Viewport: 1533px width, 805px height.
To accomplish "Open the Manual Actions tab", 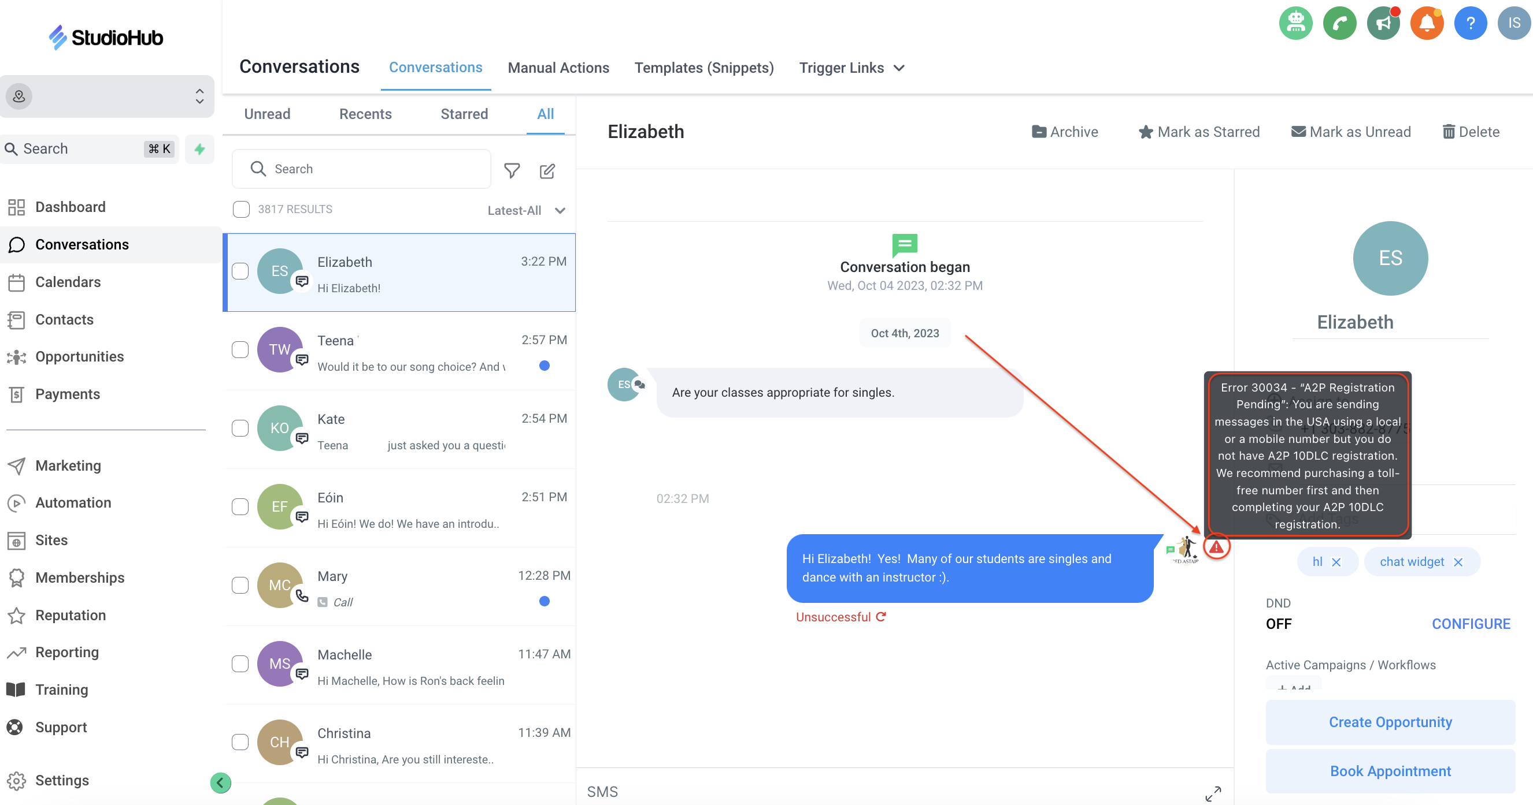I will 558,68.
